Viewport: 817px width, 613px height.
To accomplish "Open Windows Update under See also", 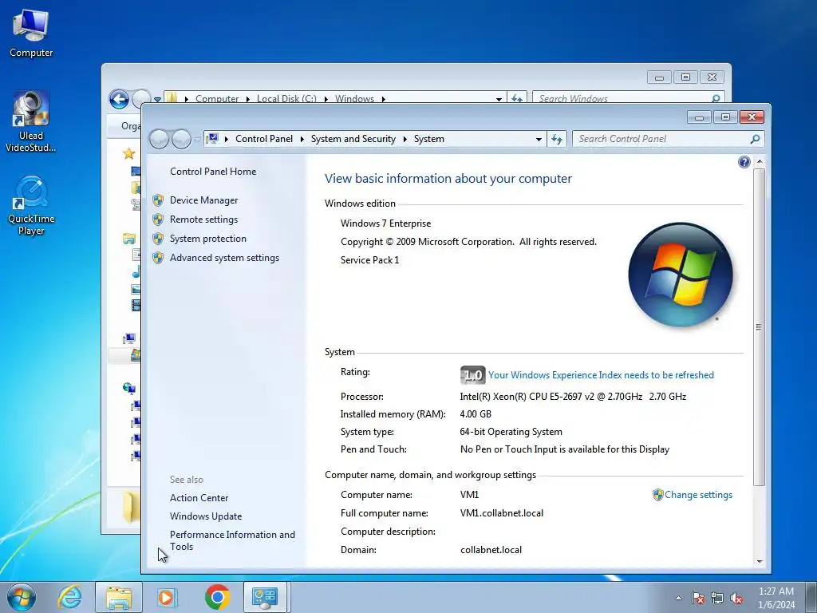I will 206,516.
